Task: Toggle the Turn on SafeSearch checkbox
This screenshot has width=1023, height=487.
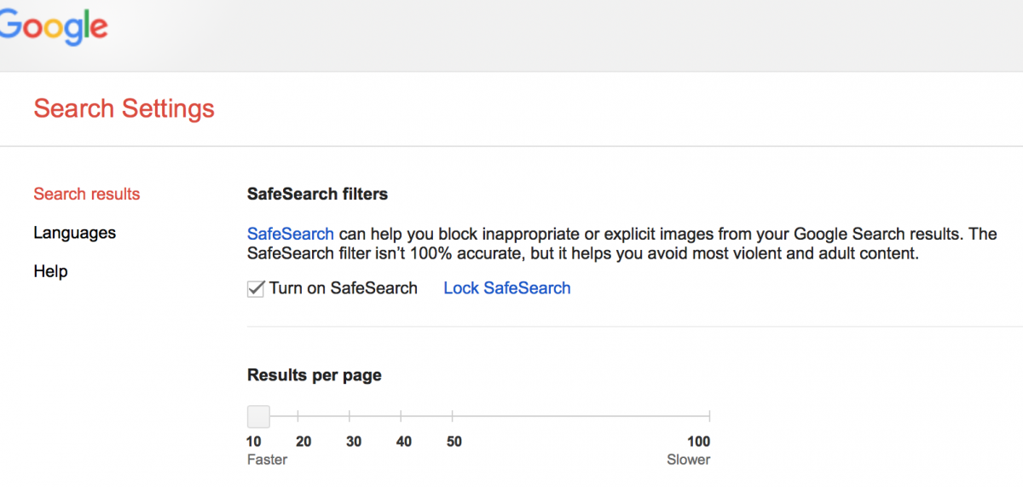Action: point(255,289)
